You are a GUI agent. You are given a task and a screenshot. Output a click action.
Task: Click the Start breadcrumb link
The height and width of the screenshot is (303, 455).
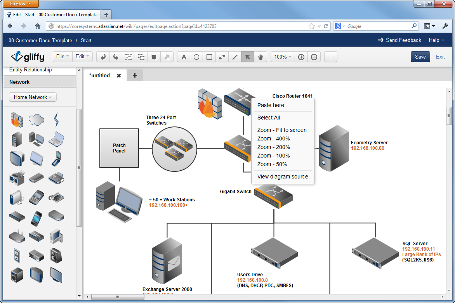pos(86,41)
